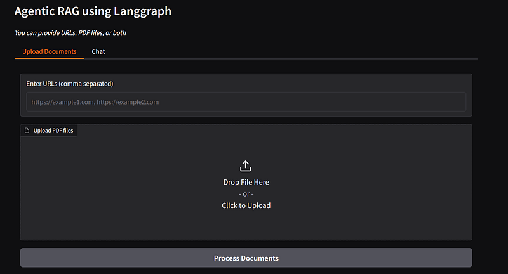Switch to the Chat tab
Screen dimensions: 508x274
pos(98,51)
